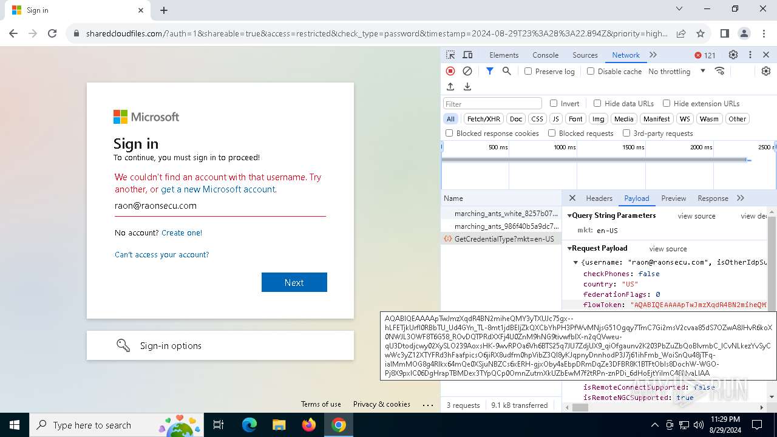Open the tab search dropdown arrow
The image size is (777, 437).
pyautogui.click(x=679, y=9)
